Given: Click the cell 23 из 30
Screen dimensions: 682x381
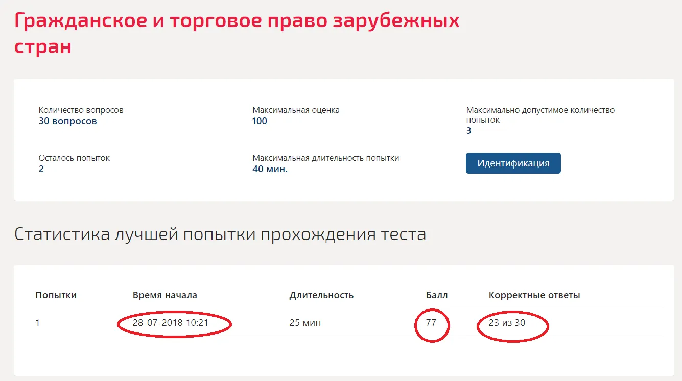Looking at the screenshot, I should pos(507,323).
